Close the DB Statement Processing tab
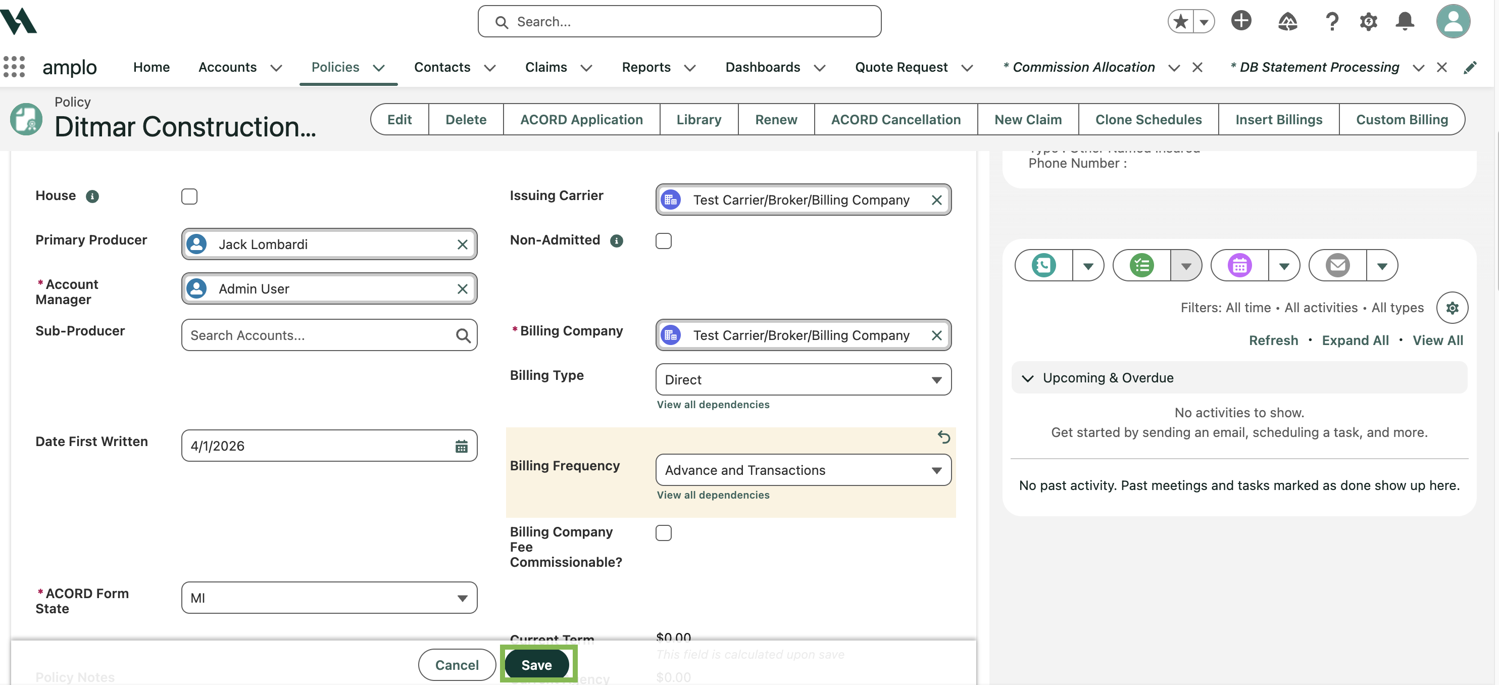Image resolution: width=1499 pixels, height=685 pixels. (x=1441, y=68)
